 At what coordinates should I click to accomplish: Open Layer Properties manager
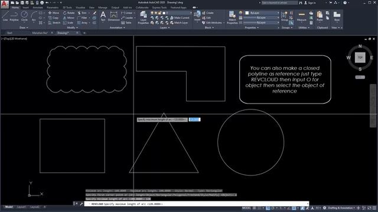click(143, 17)
